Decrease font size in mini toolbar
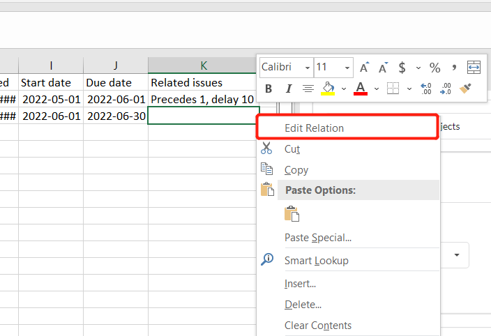 [383, 67]
